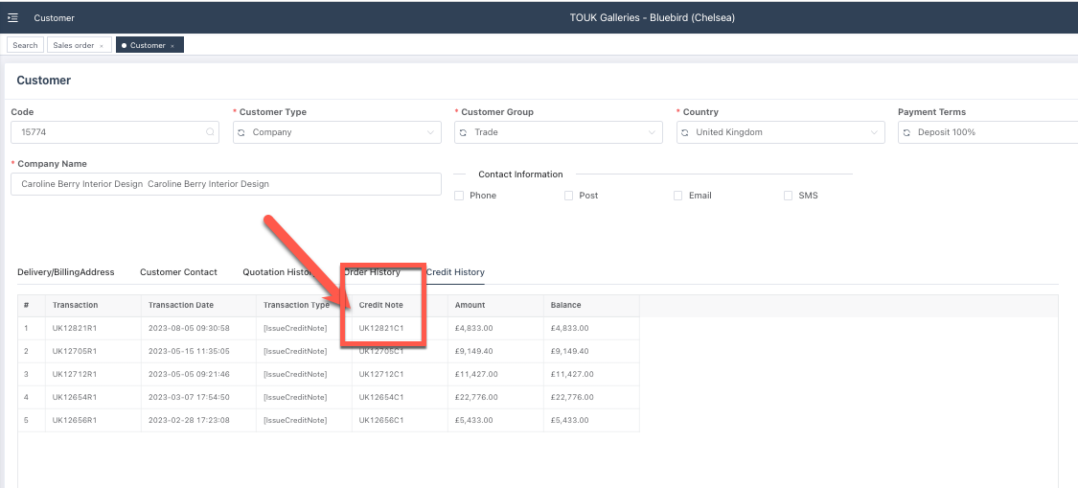Toggle the SMS contact checkbox
1078x488 pixels.
789,196
